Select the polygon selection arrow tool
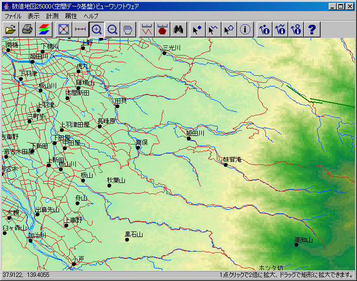 click(x=229, y=30)
